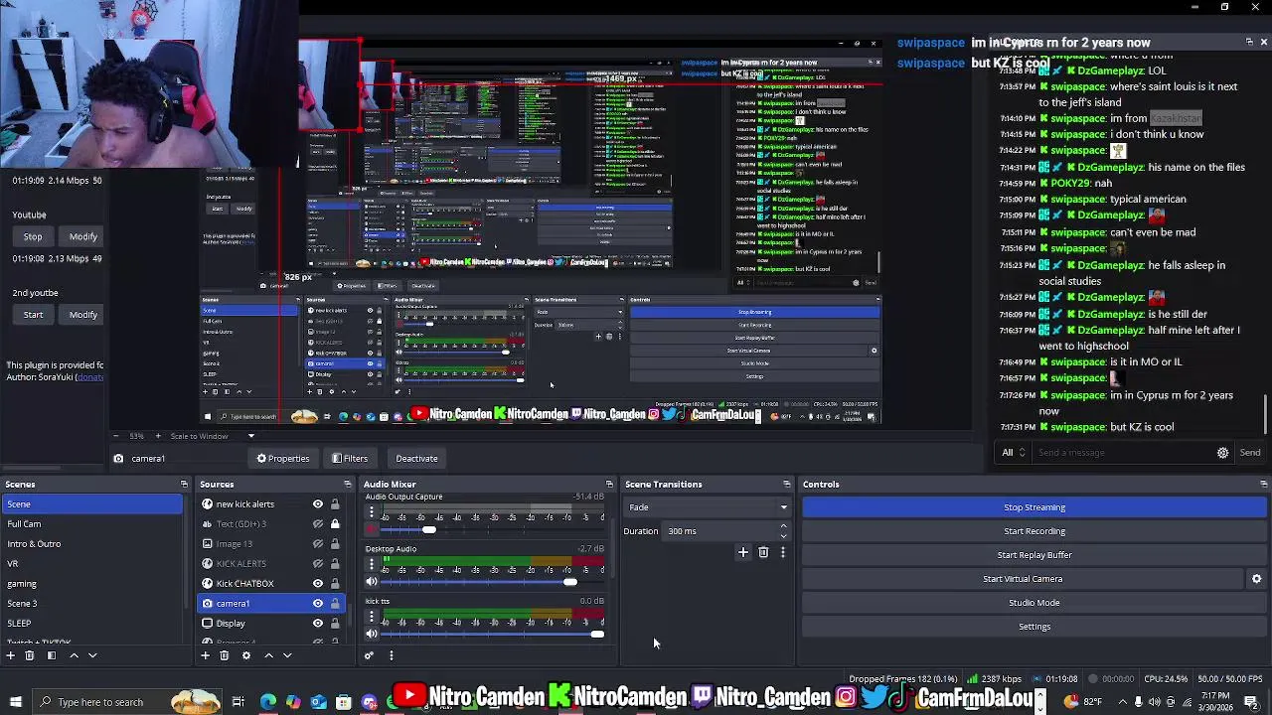Open the Fade transition dropdown
This screenshot has width=1272, height=715.
707,507
